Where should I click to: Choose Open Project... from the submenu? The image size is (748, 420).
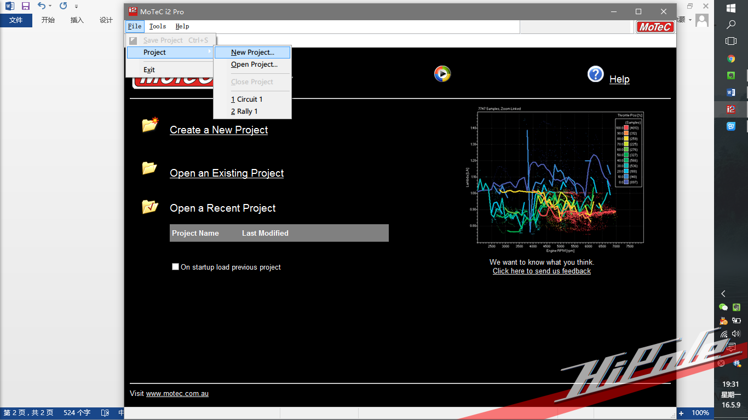tap(252, 65)
